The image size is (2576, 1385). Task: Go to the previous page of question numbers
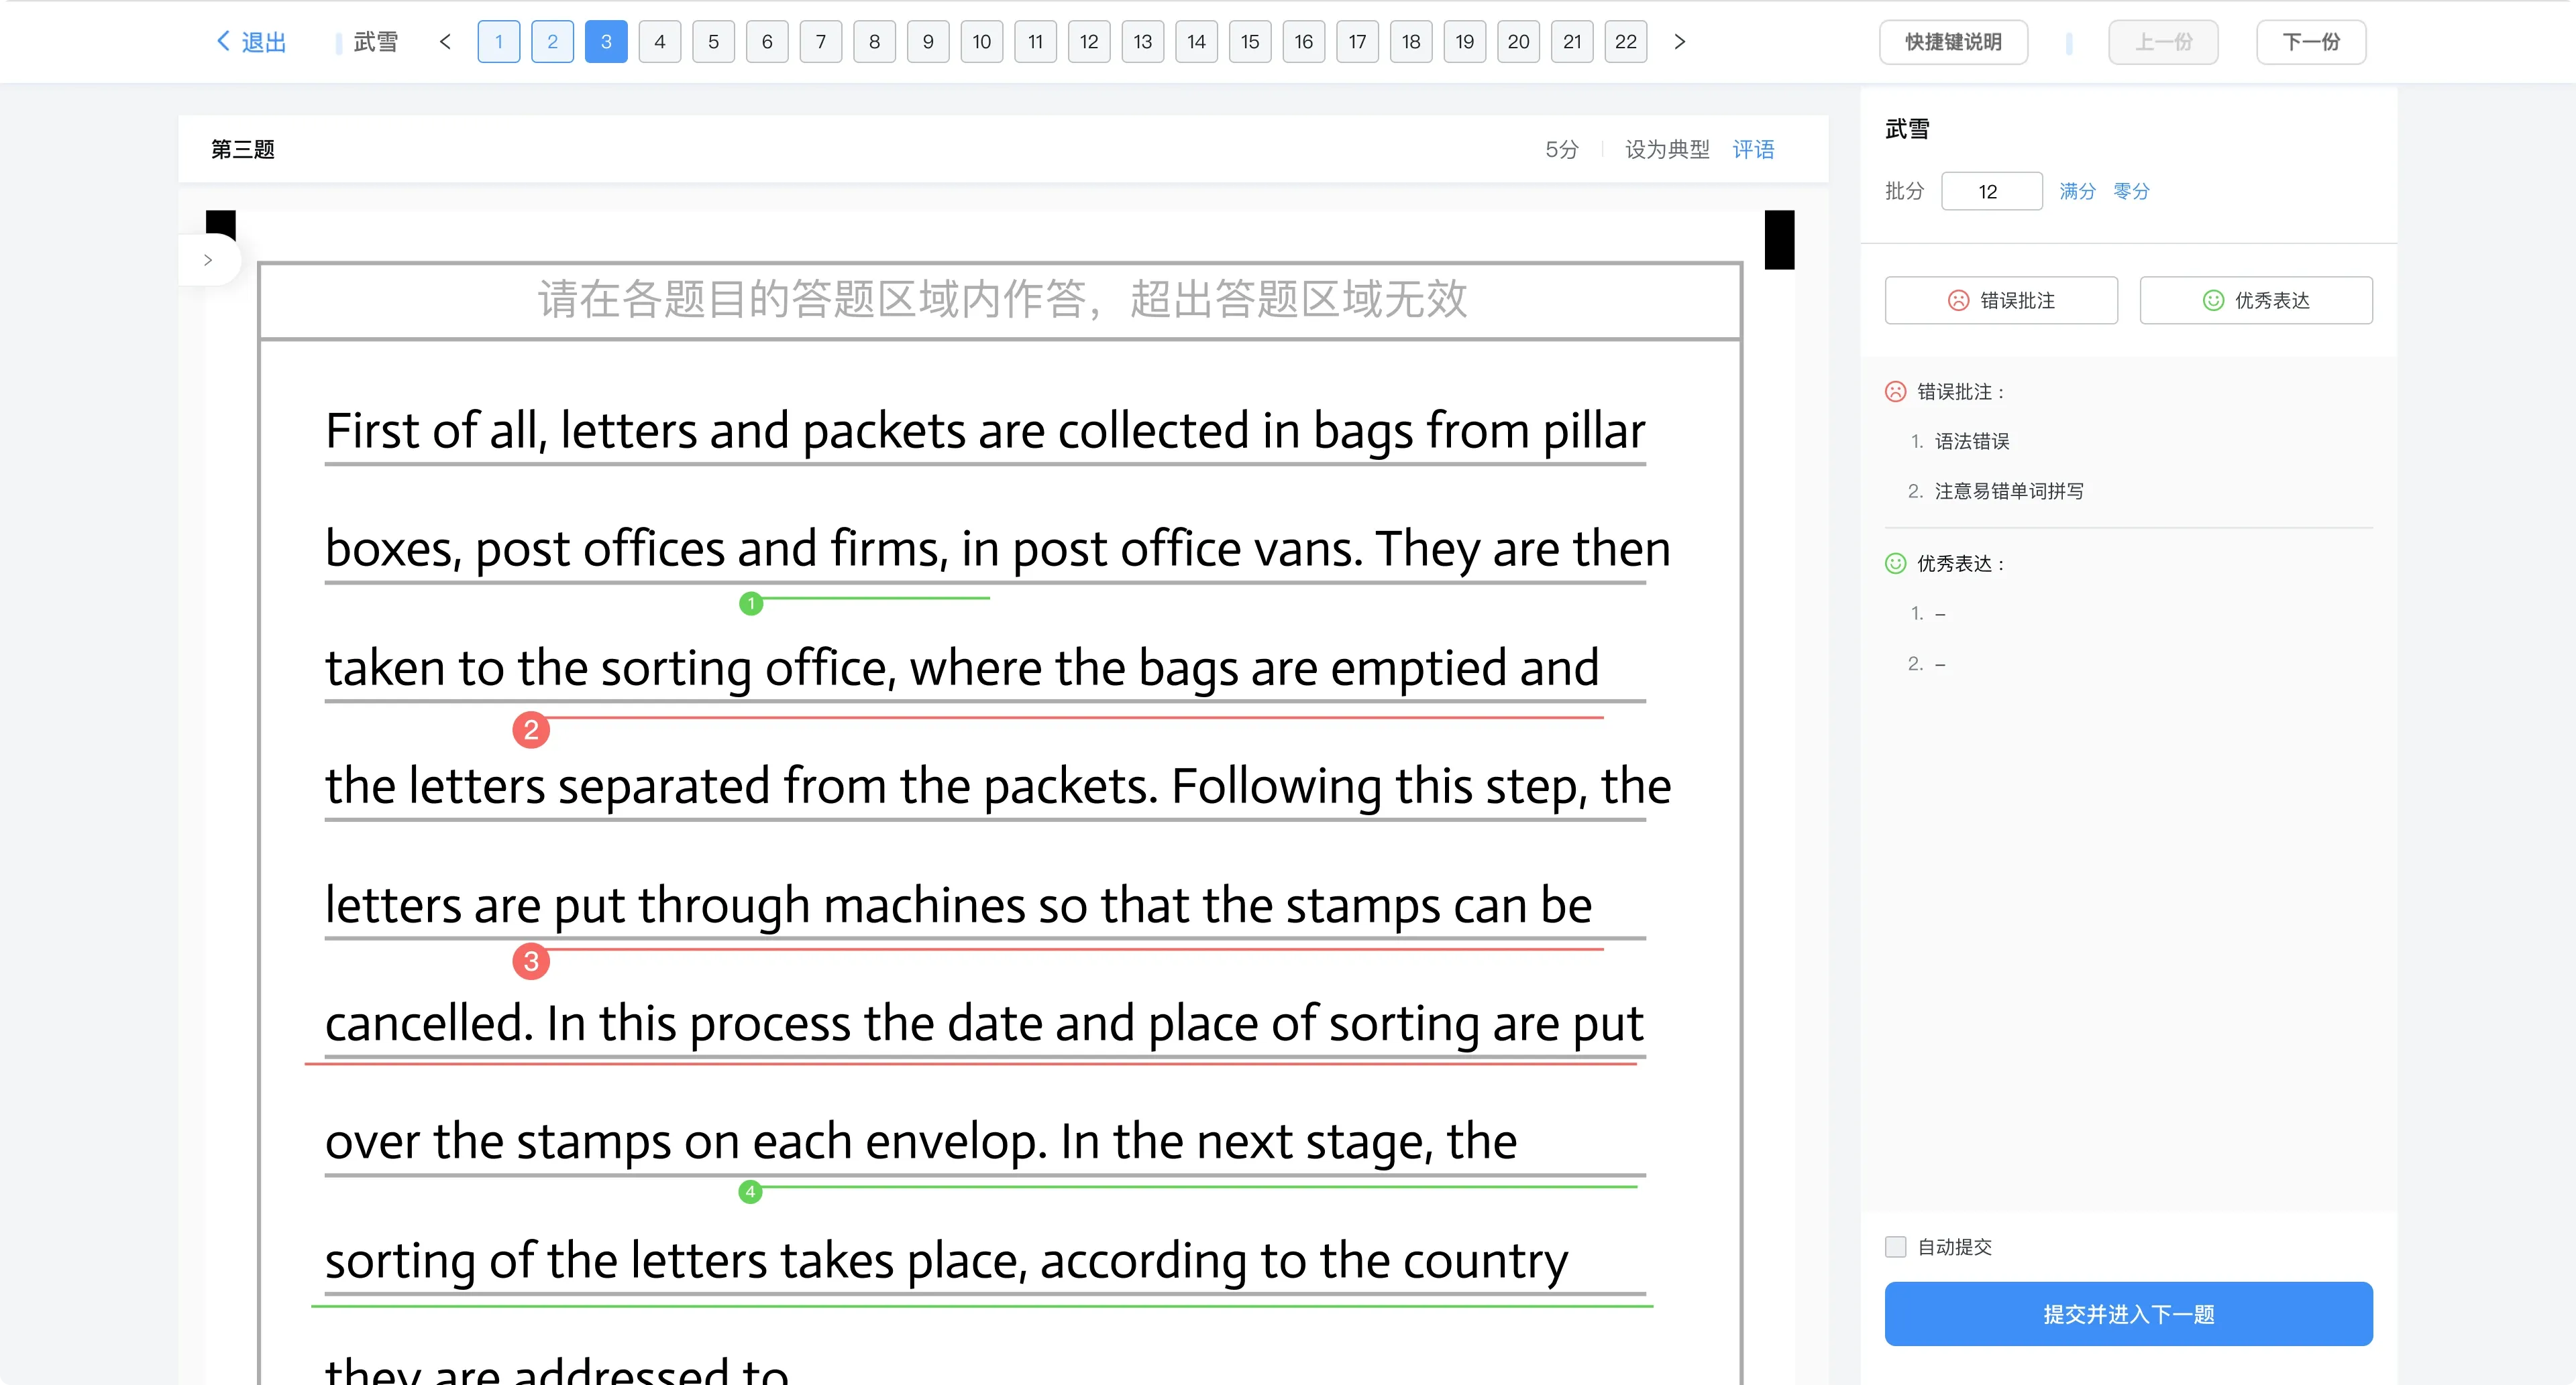pyautogui.click(x=446, y=41)
